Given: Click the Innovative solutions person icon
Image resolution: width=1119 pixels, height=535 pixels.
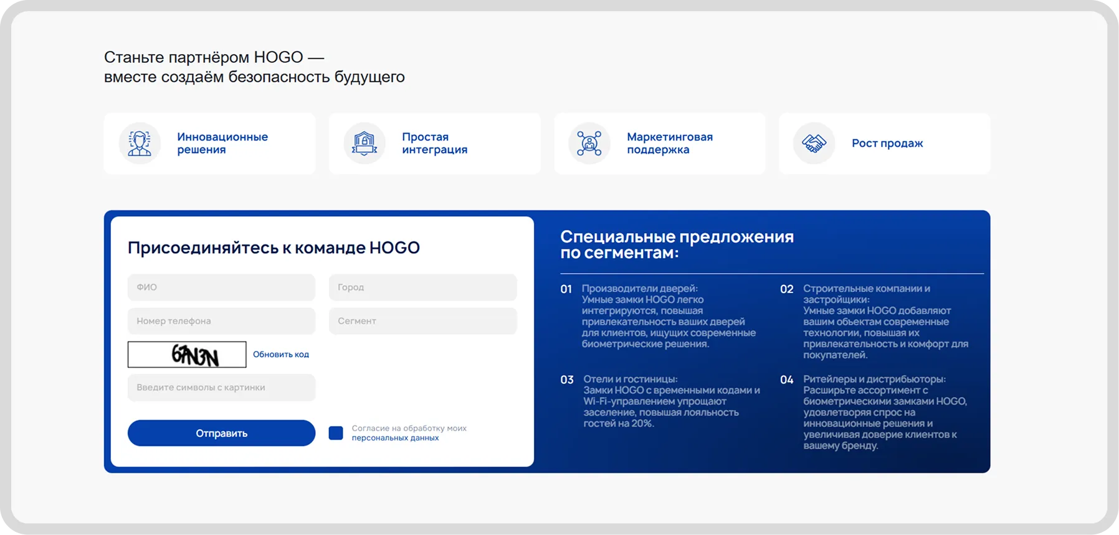Looking at the screenshot, I should click(x=140, y=143).
